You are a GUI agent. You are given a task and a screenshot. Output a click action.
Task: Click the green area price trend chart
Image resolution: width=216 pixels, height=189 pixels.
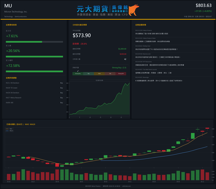(99, 99)
